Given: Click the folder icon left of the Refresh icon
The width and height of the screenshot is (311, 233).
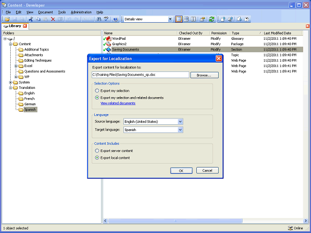Looking at the screenshot, I should [203, 19].
